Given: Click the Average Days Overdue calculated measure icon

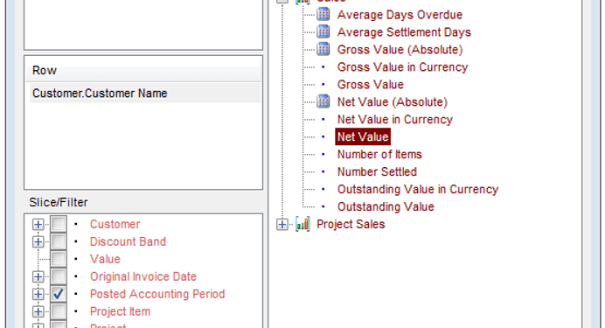Looking at the screenshot, I should click(323, 15).
